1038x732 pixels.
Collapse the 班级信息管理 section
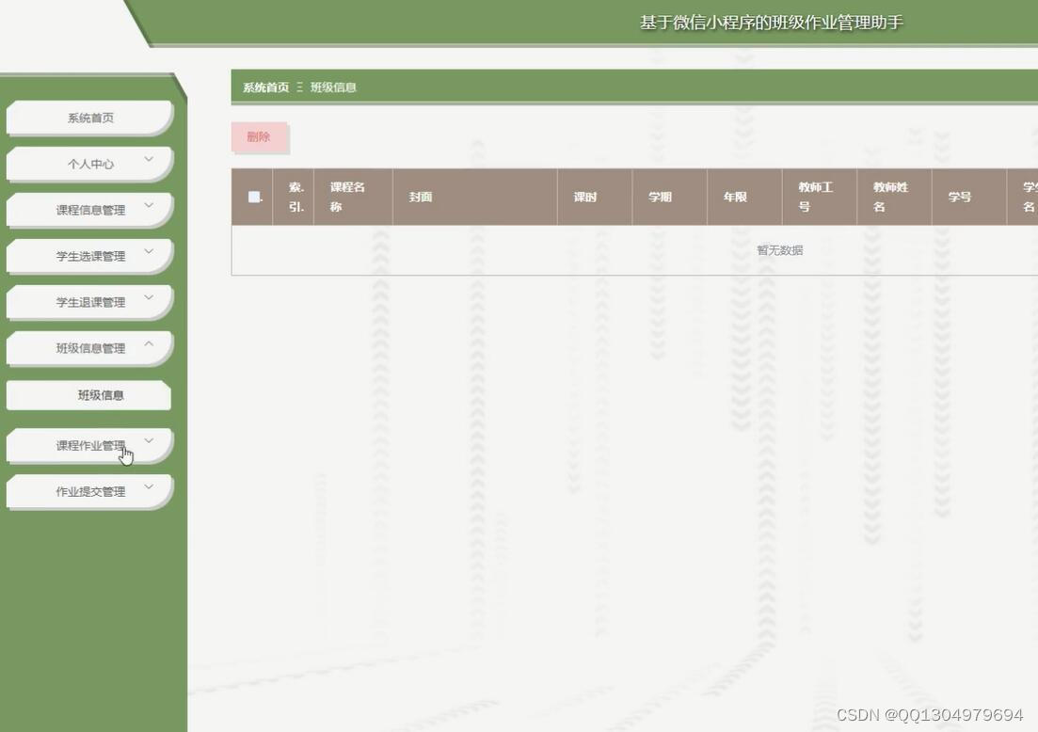pyautogui.click(x=147, y=344)
